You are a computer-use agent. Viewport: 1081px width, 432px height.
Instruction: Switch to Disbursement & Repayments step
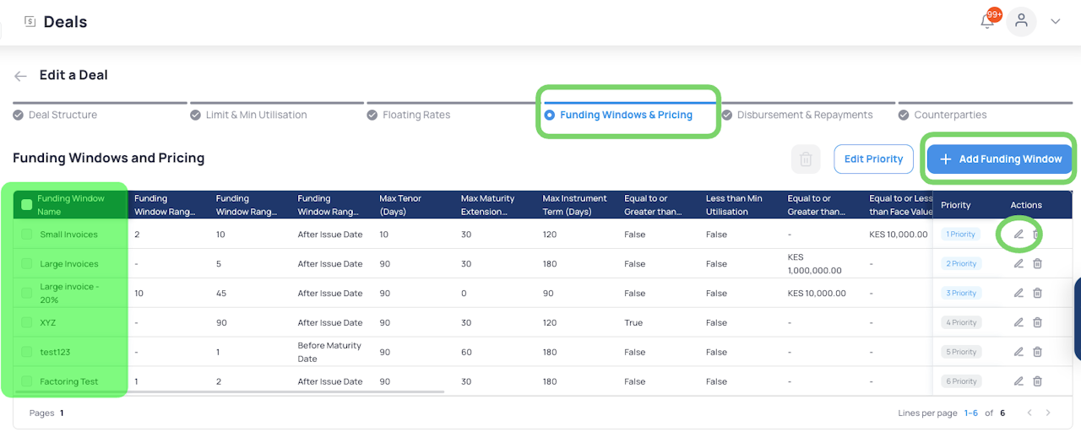[804, 115]
